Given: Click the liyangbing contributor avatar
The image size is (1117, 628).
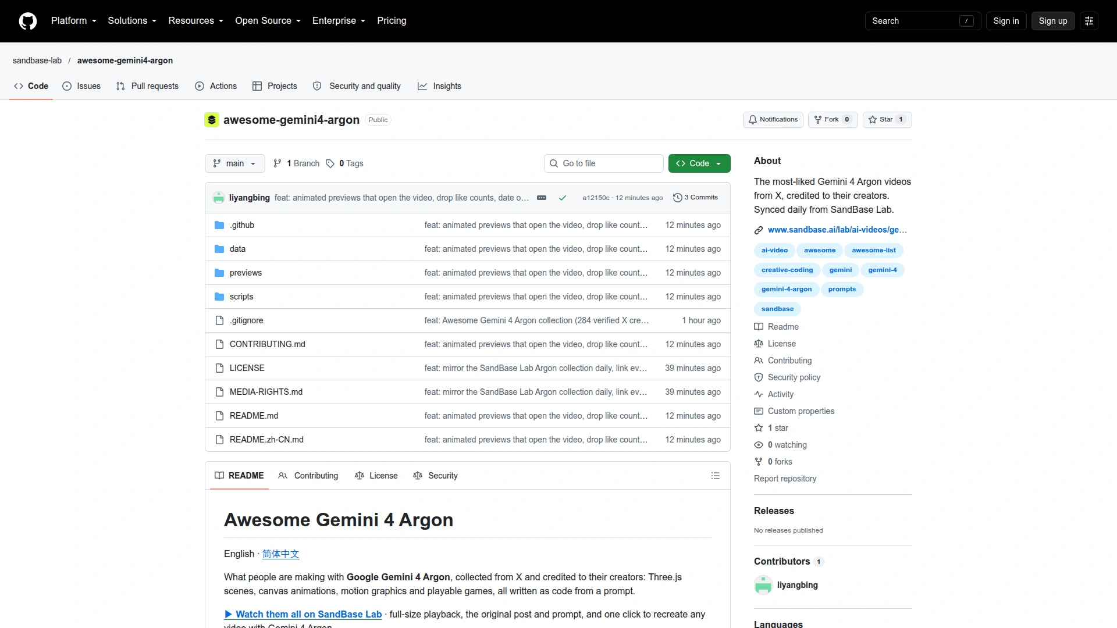Looking at the screenshot, I should [x=763, y=585].
